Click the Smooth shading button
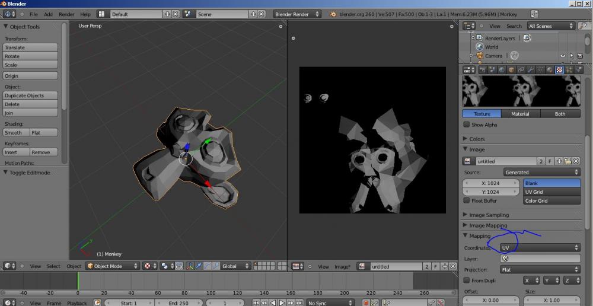The image size is (593, 306). tap(16, 132)
